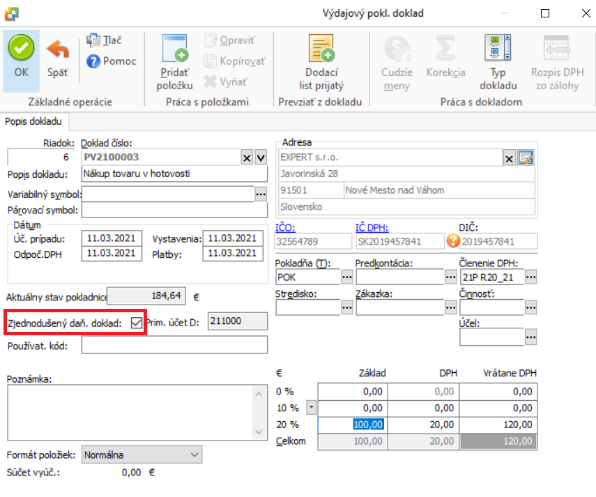Open Cudzie meny foreign currency

397,62
